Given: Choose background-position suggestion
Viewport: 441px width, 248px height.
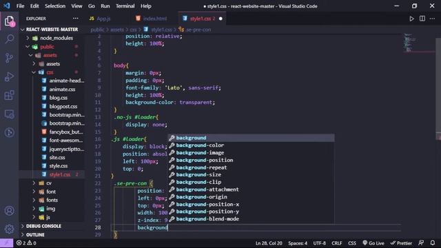Looking at the screenshot, I should 251,160.
